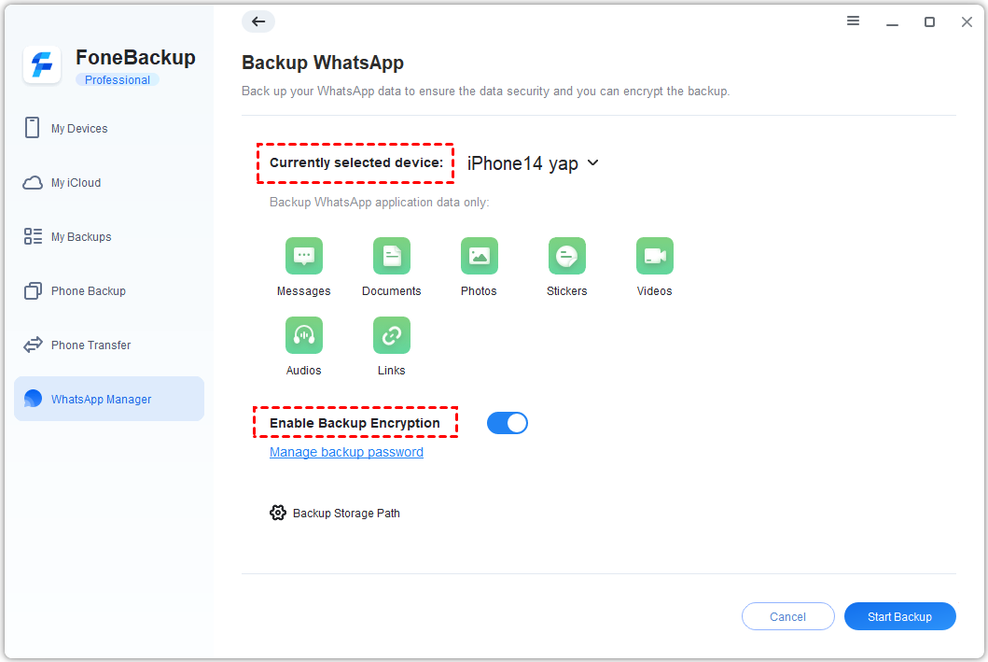Image resolution: width=988 pixels, height=662 pixels.
Task: Switch to Phone Transfer section
Action: click(x=109, y=345)
